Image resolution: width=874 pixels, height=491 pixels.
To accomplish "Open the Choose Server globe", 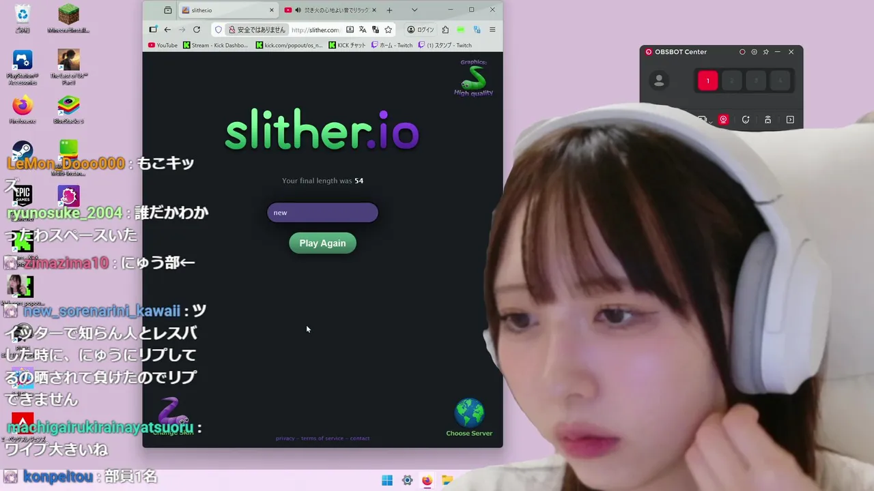I will tap(469, 417).
